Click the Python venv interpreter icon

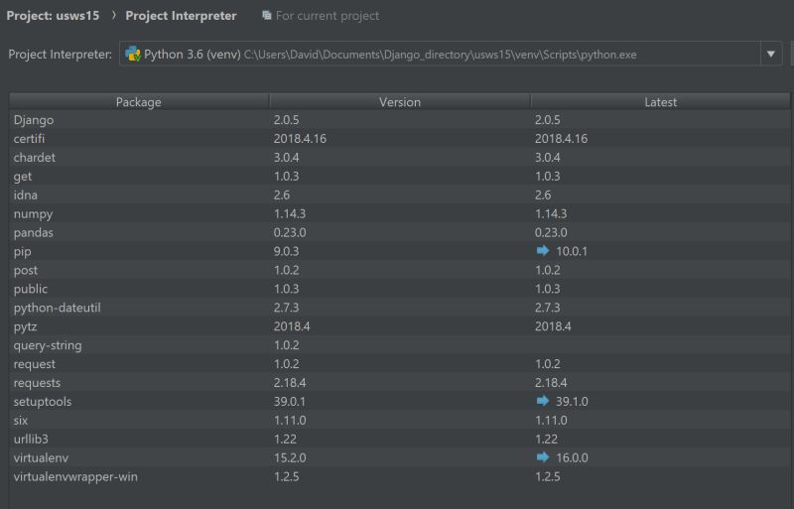(x=133, y=54)
